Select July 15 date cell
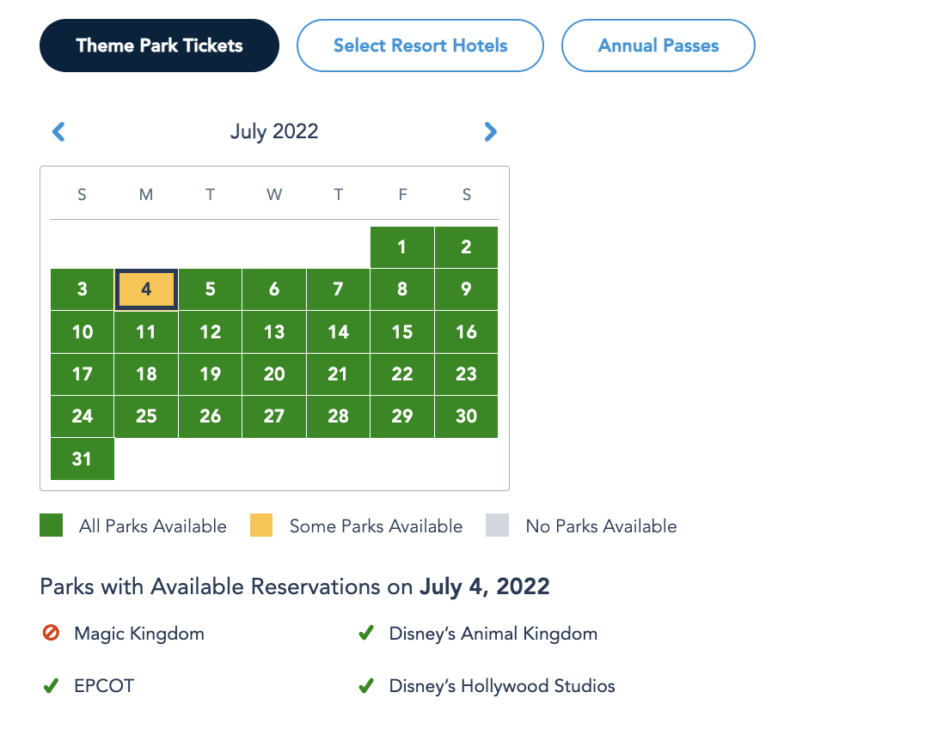Screen dimensions: 937x735 coord(402,331)
